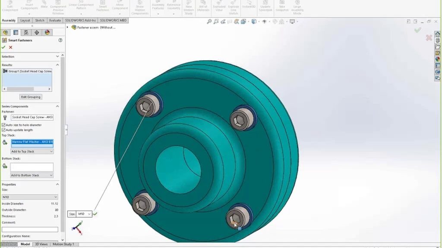Open Design Library icon in task pane
Viewport: 442px width, 248px height.
438,40
